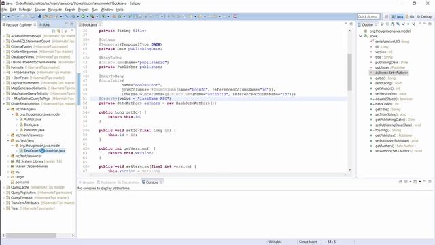Select QueryCache project in Package Explorer
Viewport: 435px width, 245px height.
20,188
